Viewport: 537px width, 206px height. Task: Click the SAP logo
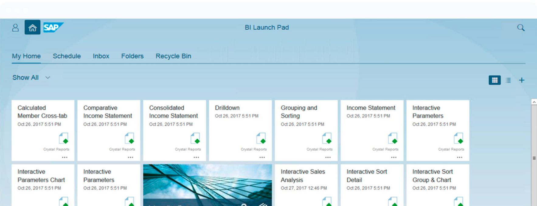(53, 28)
